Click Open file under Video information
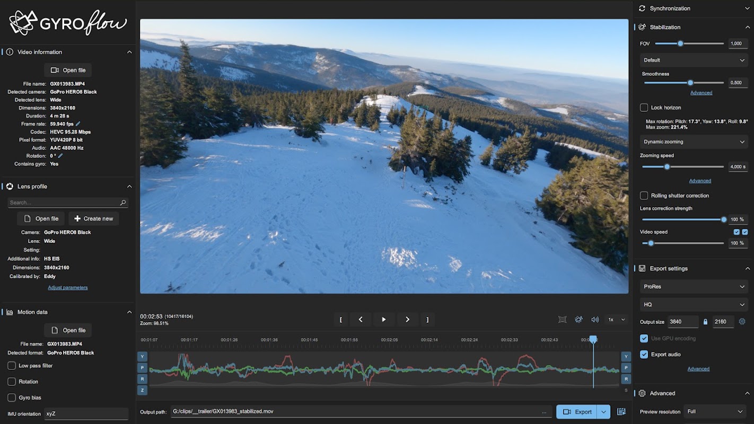The width and height of the screenshot is (754, 424). pos(68,70)
